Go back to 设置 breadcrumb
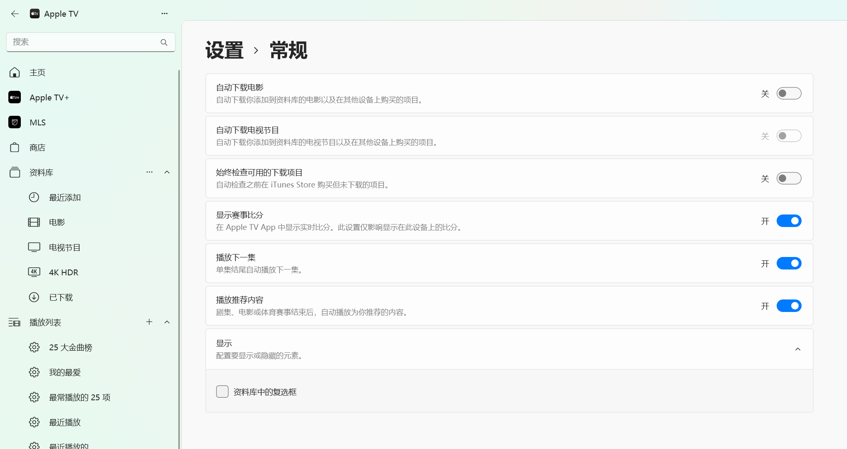 coord(224,50)
